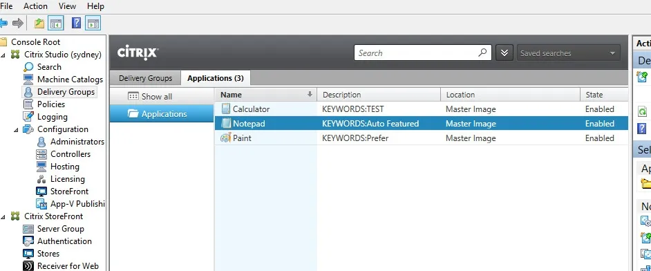Click the Administrators person icon

tap(41, 142)
